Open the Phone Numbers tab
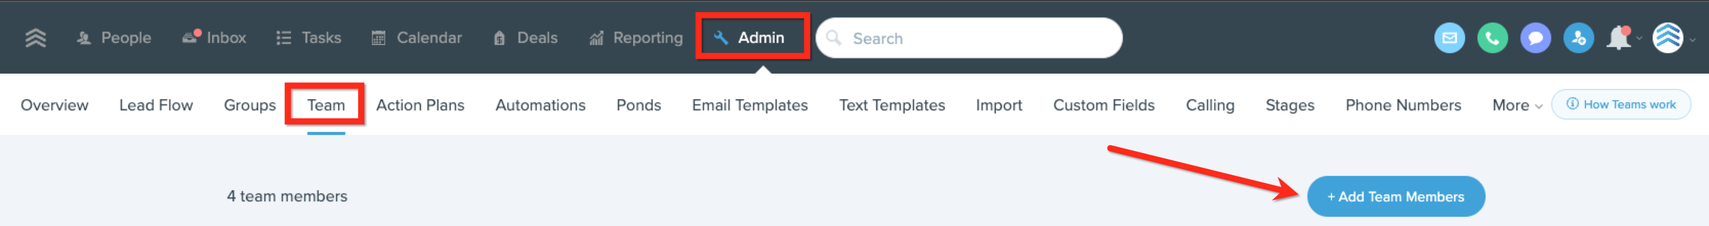The height and width of the screenshot is (226, 1709). point(1403,105)
